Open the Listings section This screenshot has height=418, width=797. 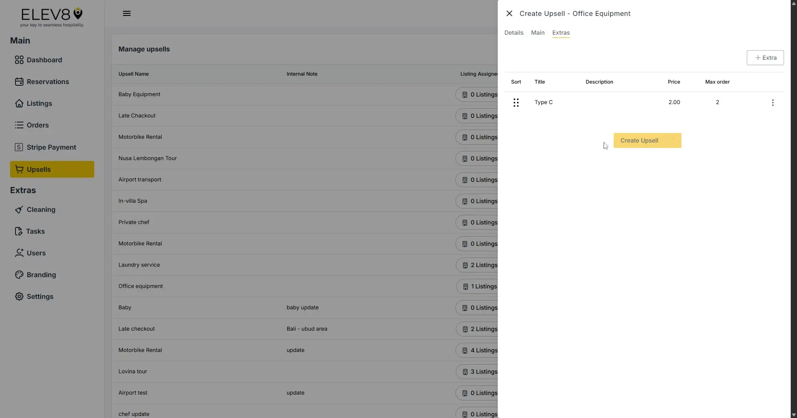[x=39, y=103]
